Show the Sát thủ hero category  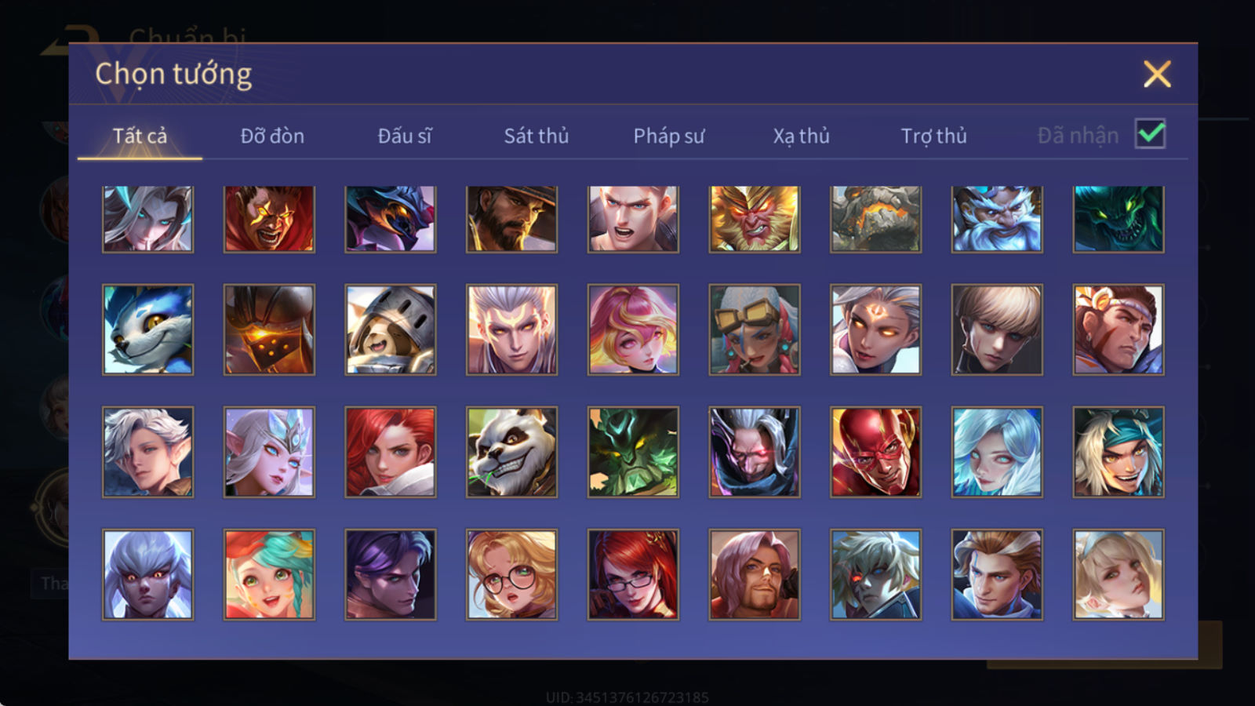537,136
